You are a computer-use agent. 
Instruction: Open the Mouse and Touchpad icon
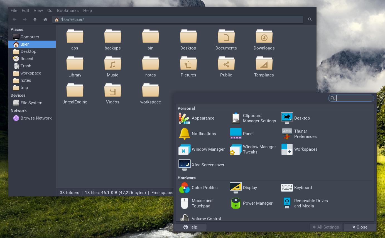(x=184, y=203)
